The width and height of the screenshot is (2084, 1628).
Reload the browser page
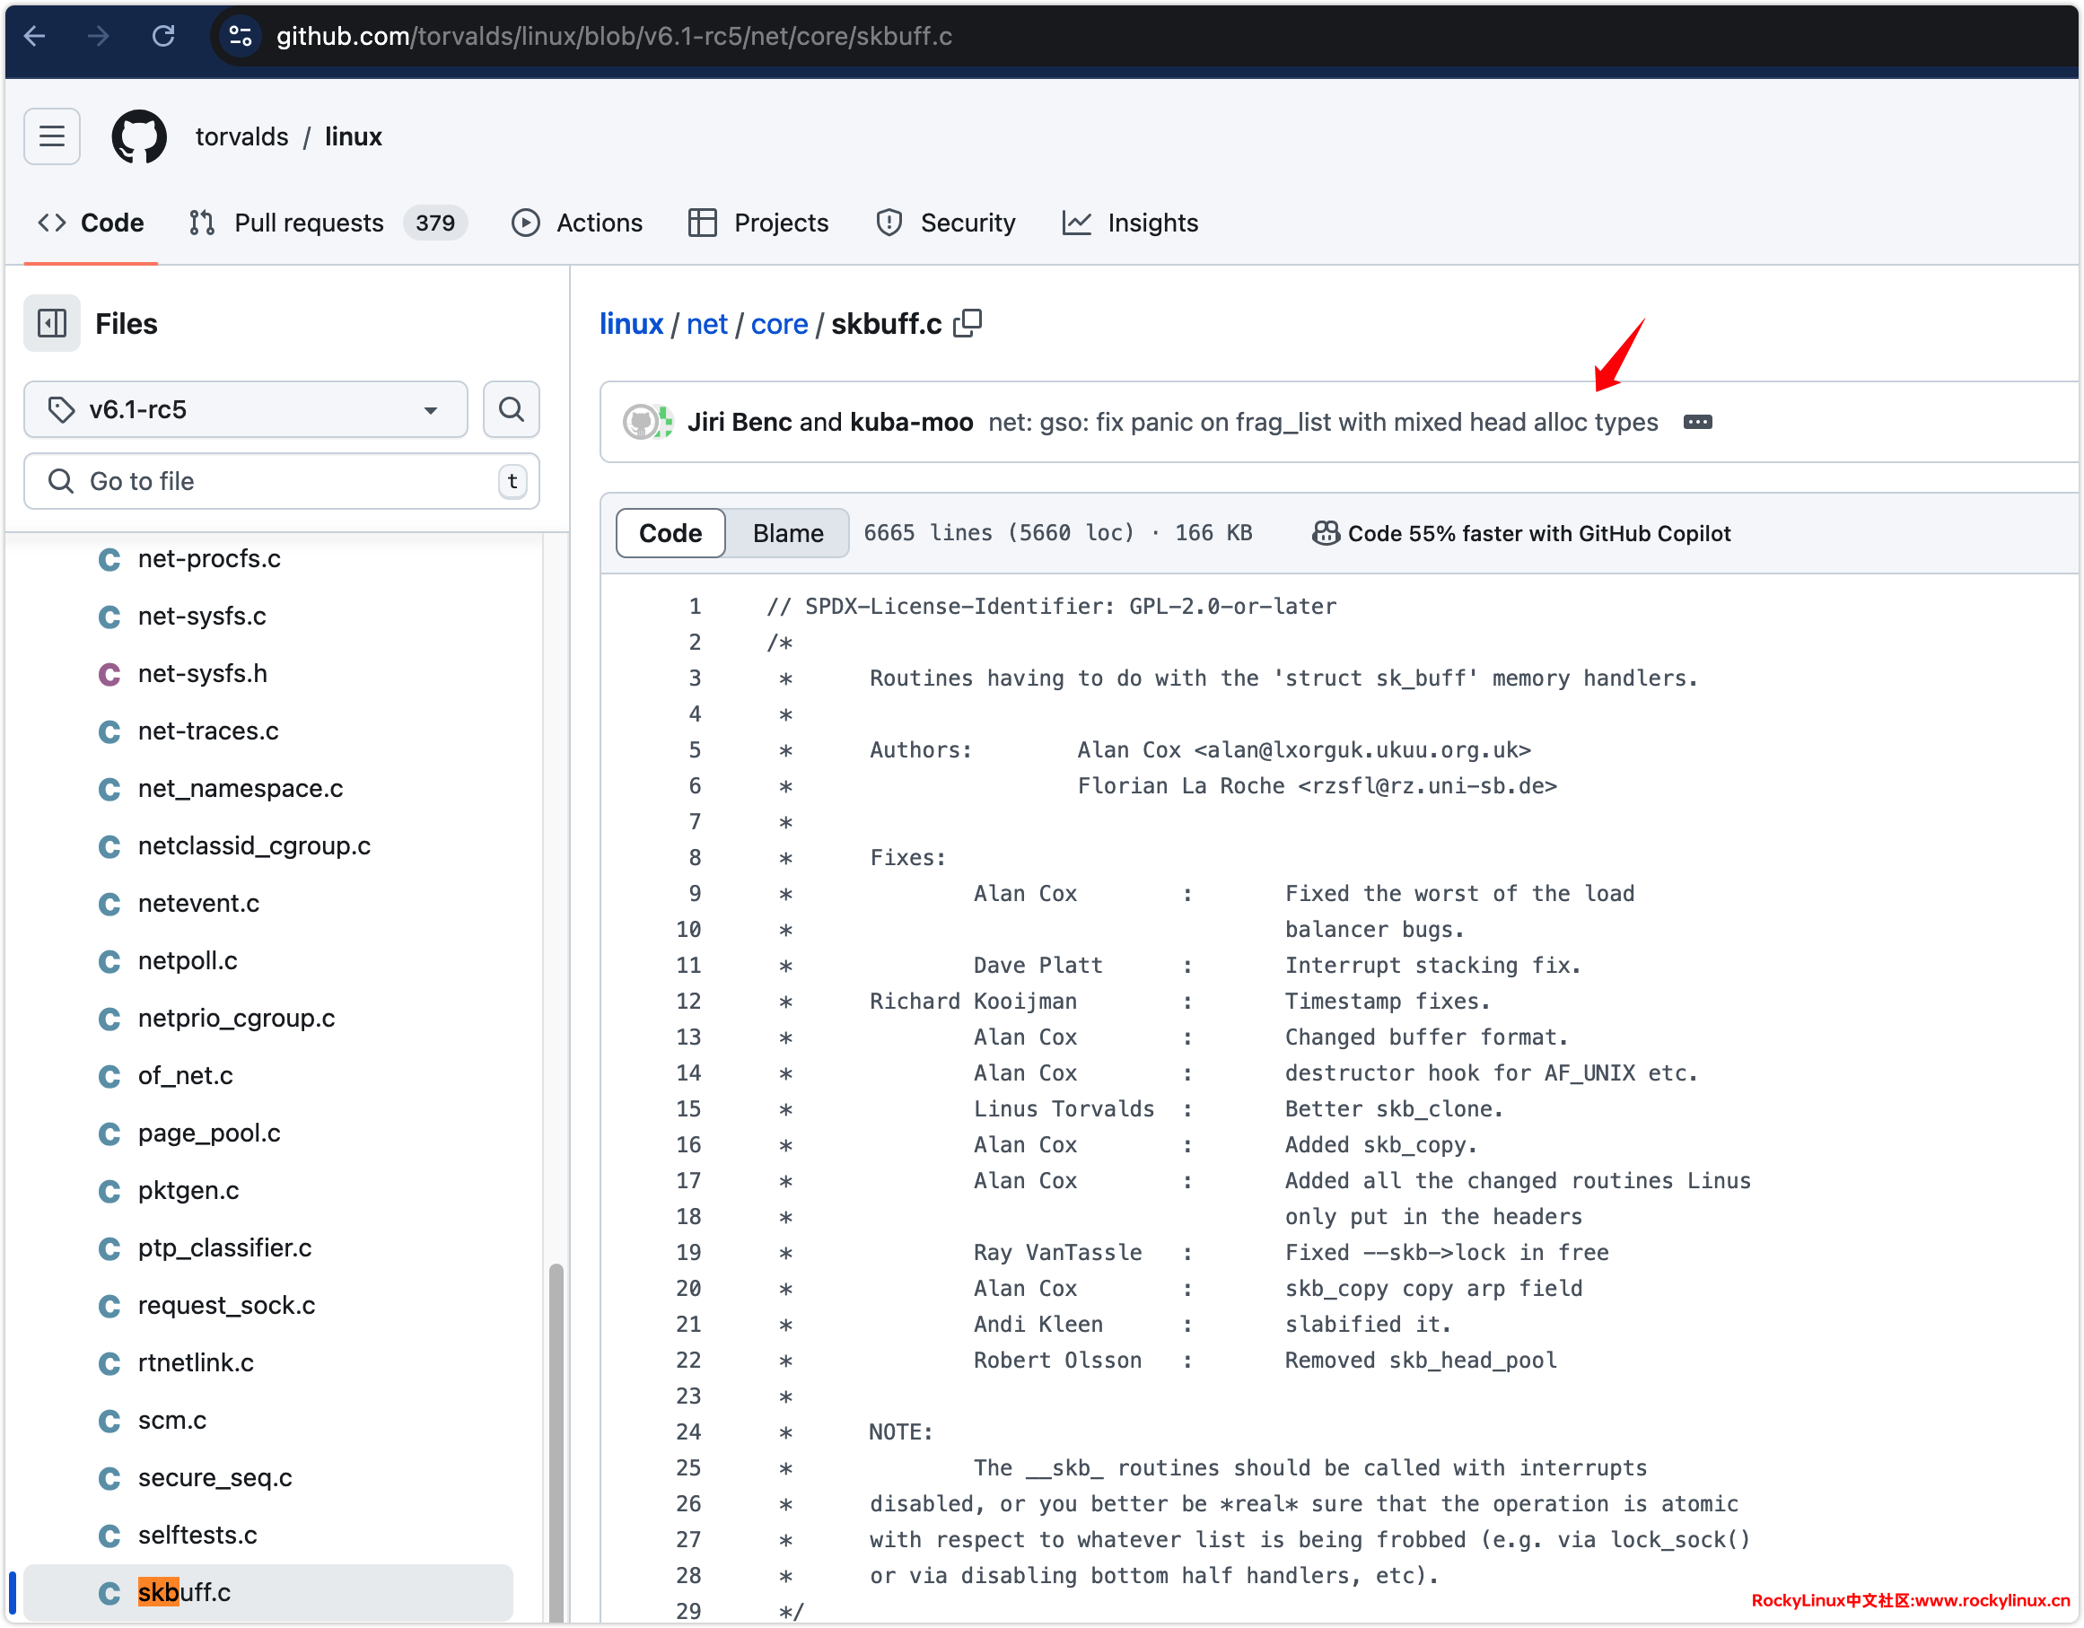coord(163,36)
